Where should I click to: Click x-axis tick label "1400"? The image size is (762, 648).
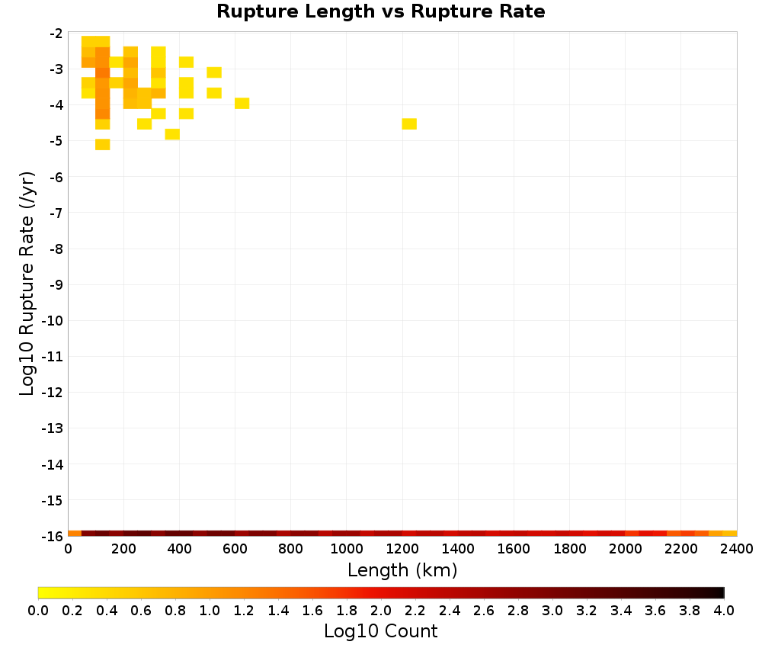(x=458, y=549)
